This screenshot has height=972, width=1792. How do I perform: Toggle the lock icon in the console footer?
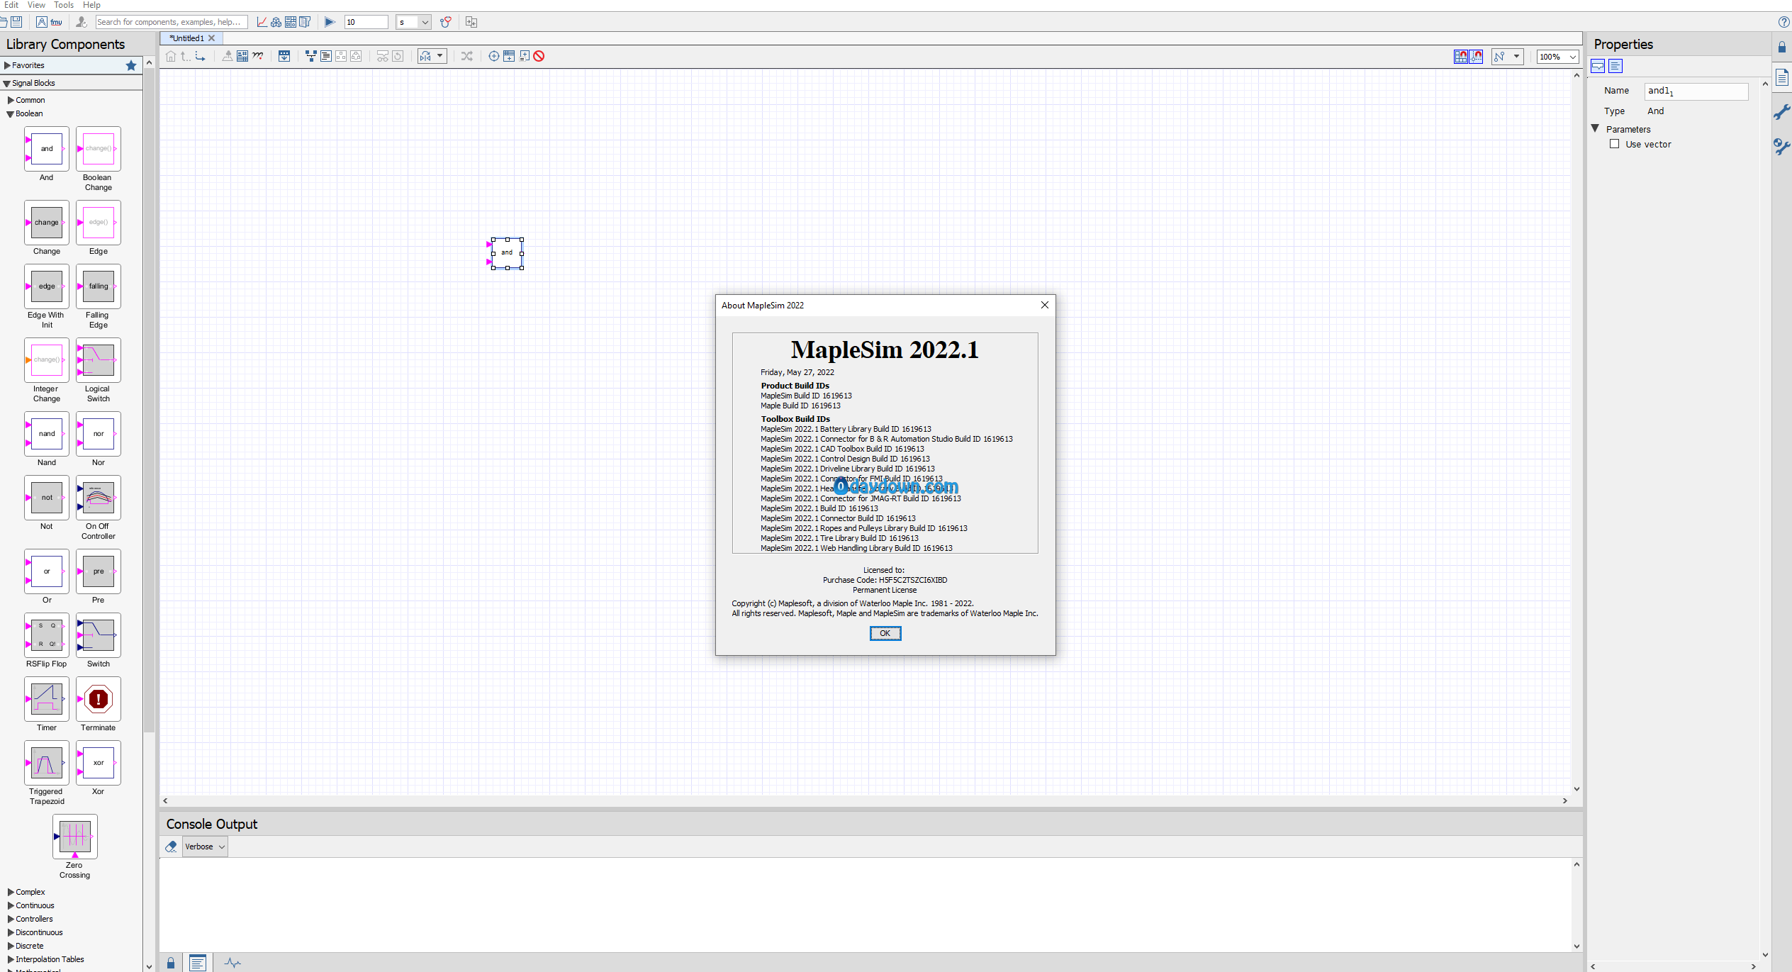pyautogui.click(x=171, y=963)
